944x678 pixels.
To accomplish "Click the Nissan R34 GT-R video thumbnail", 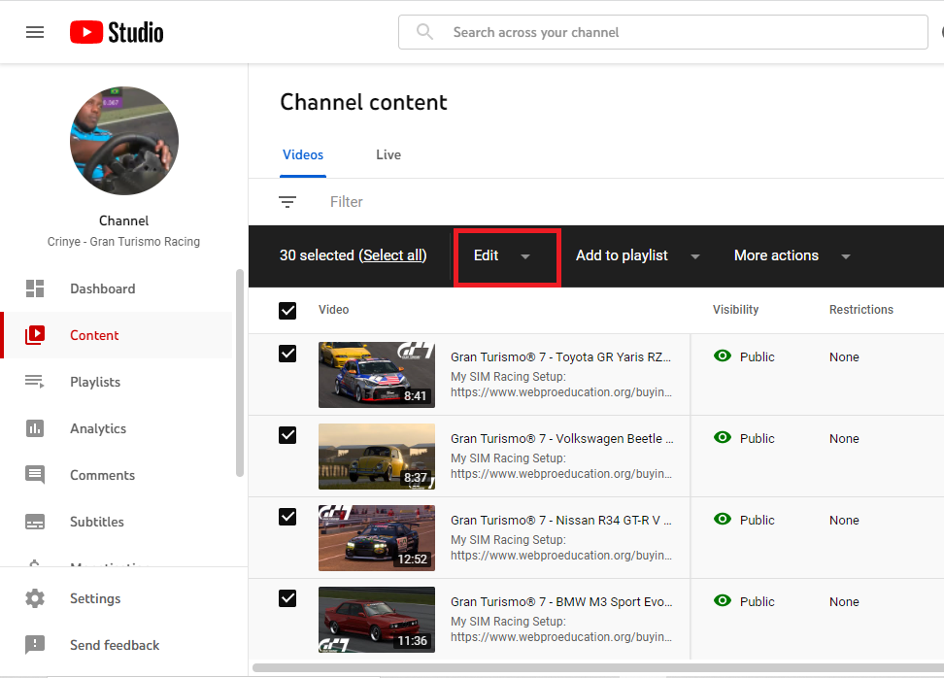I will (x=377, y=538).
